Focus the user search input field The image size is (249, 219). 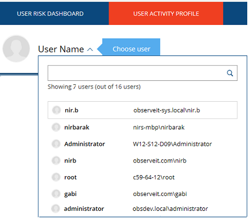[x=142, y=73]
